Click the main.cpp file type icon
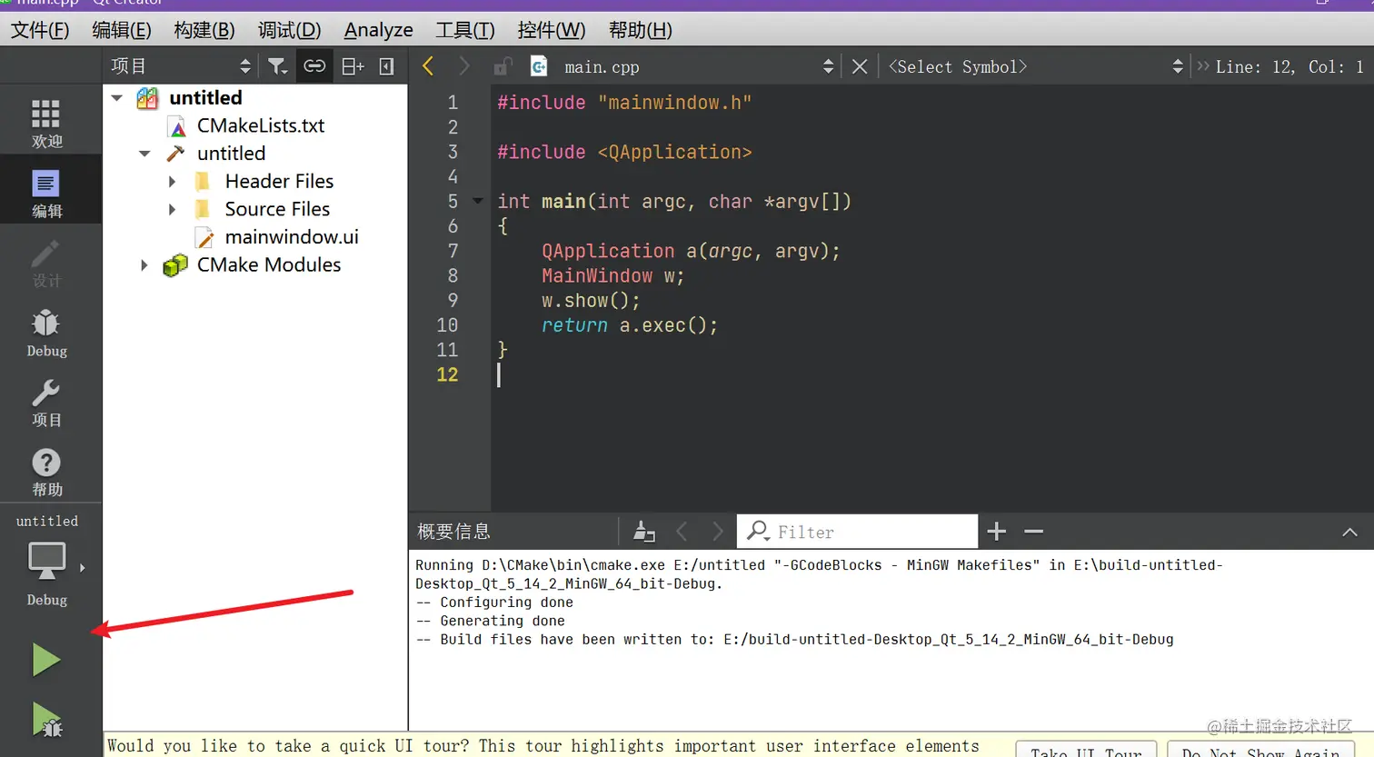 pyautogui.click(x=539, y=66)
